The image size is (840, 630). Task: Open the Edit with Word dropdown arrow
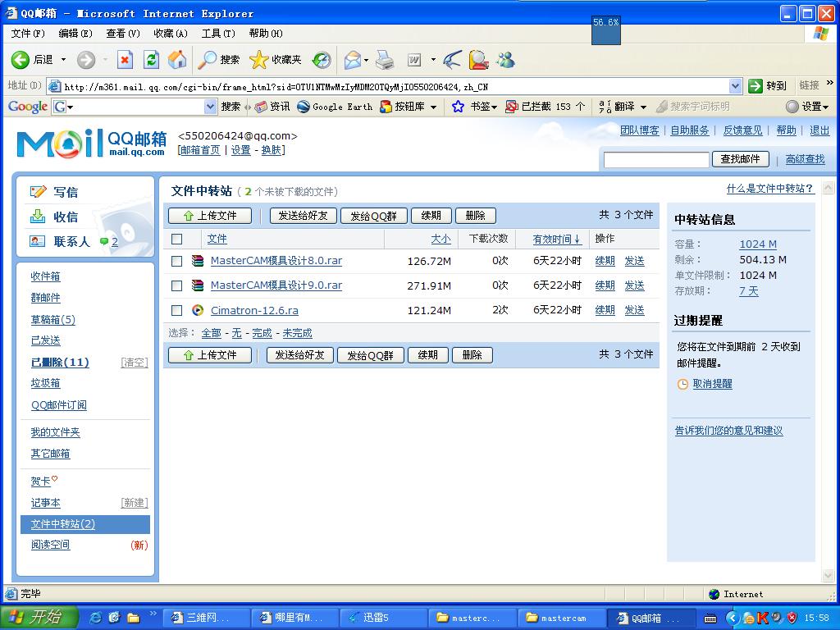[x=433, y=59]
